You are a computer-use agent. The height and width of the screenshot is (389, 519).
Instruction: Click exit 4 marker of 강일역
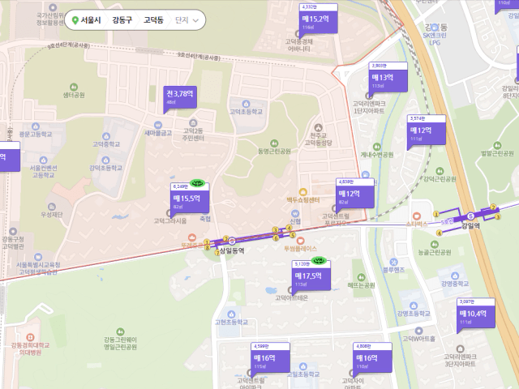(440, 233)
